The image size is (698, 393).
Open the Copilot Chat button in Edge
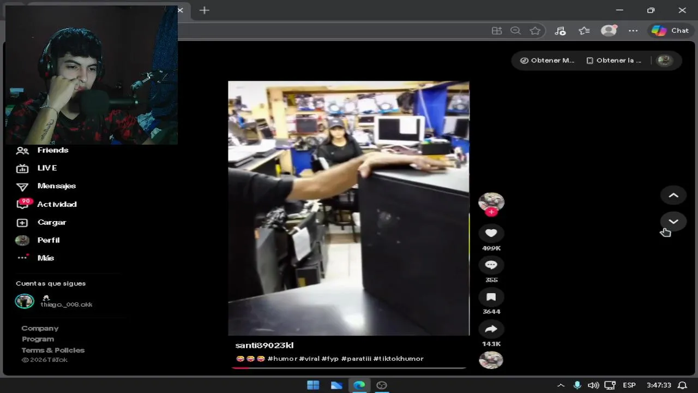(670, 31)
